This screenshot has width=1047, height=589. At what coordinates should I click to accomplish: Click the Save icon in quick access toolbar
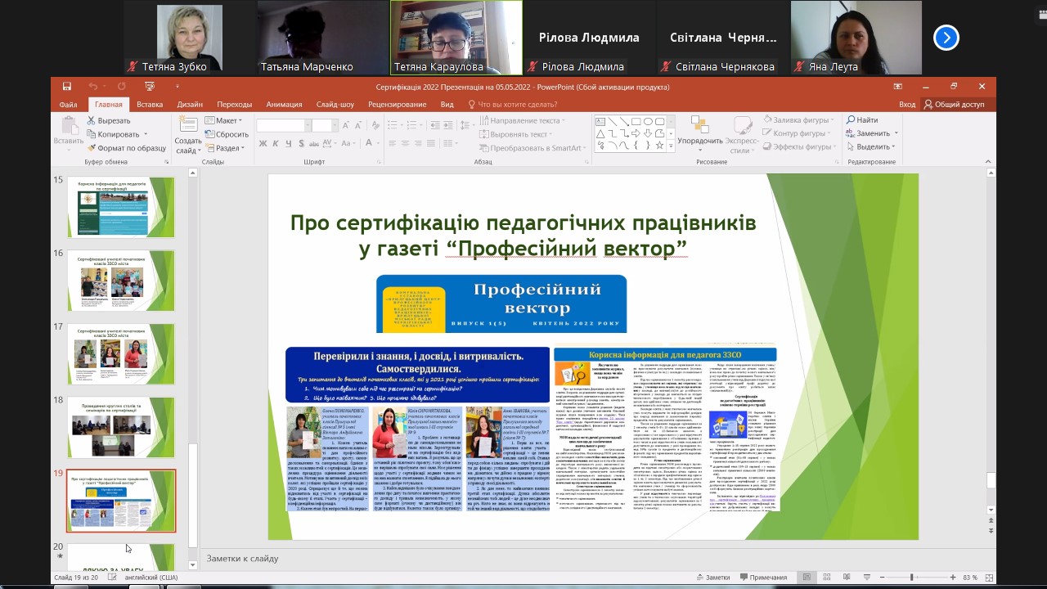tap(67, 86)
